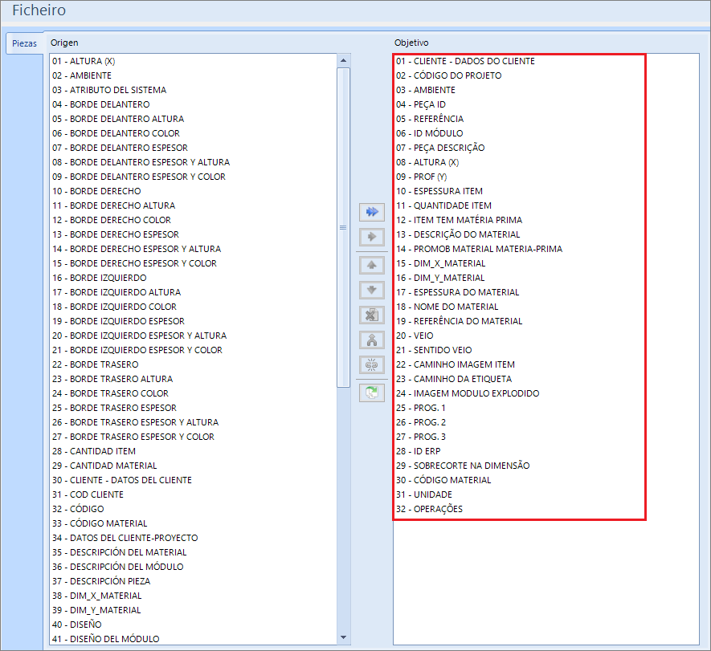Click the green refresh documents icon
711x651 pixels.
pos(372,393)
